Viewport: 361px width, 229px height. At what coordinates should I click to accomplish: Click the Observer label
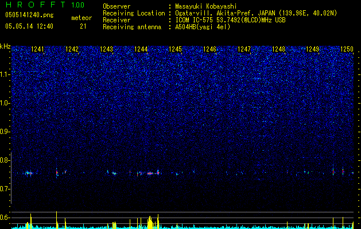(x=117, y=6)
